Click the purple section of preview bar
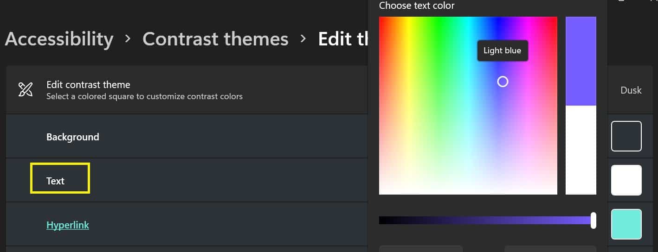 pyautogui.click(x=581, y=61)
